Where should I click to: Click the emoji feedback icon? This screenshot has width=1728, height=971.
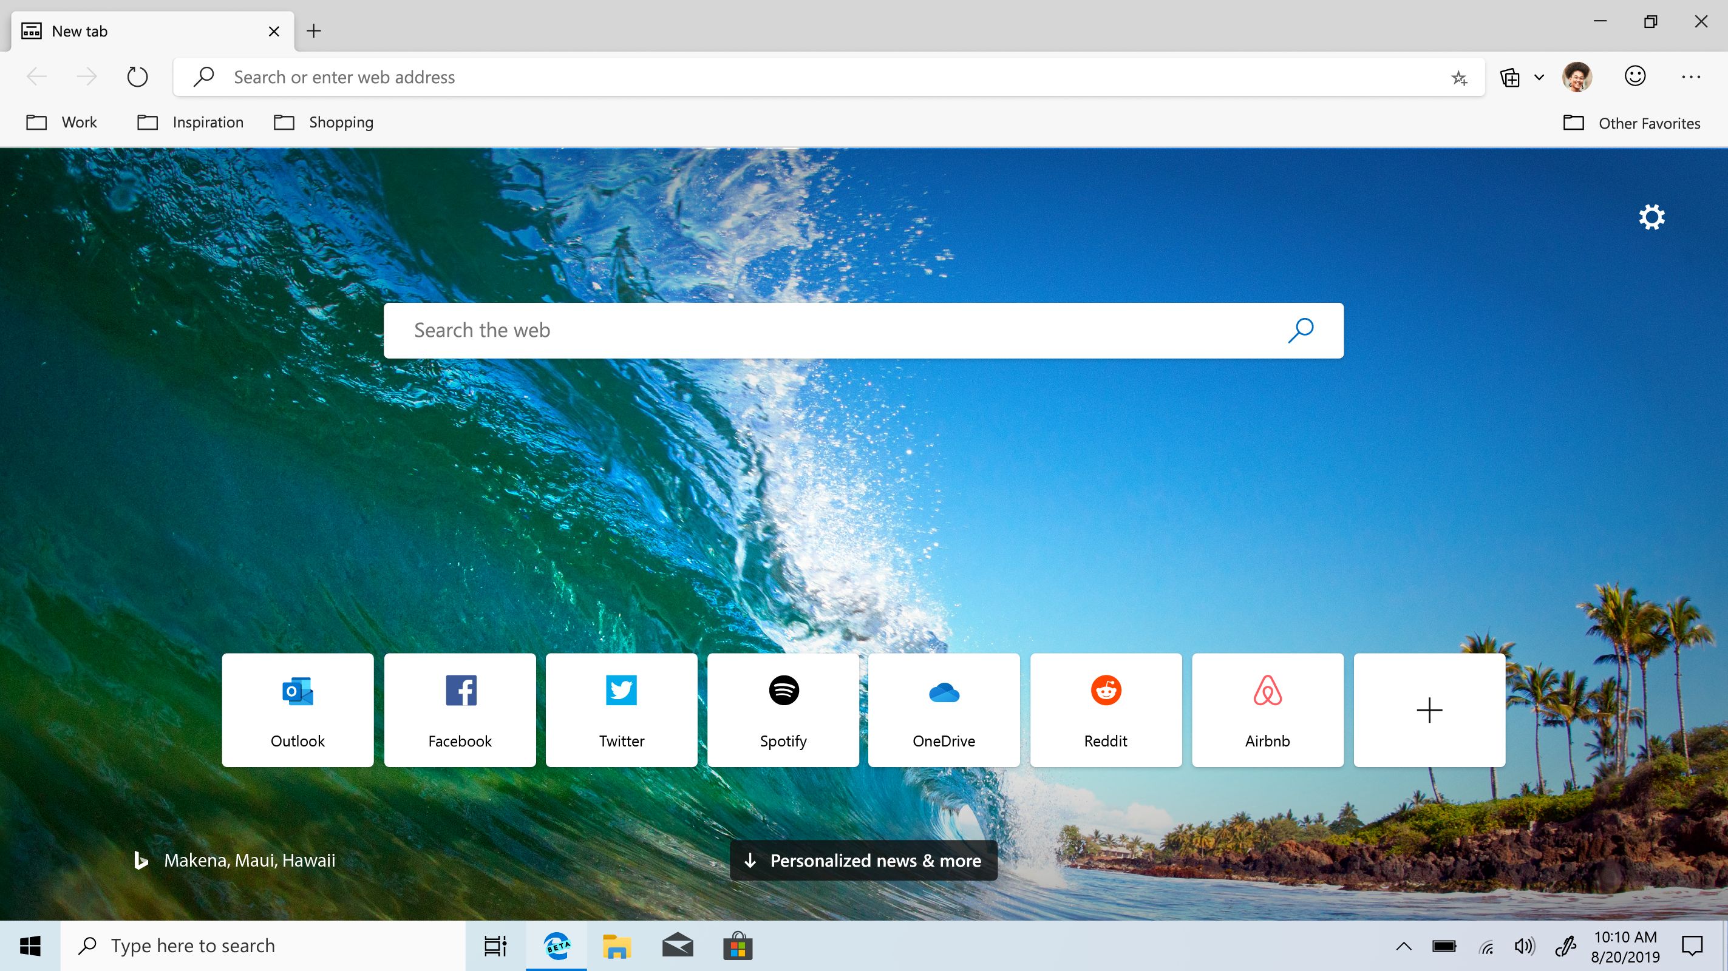point(1636,76)
